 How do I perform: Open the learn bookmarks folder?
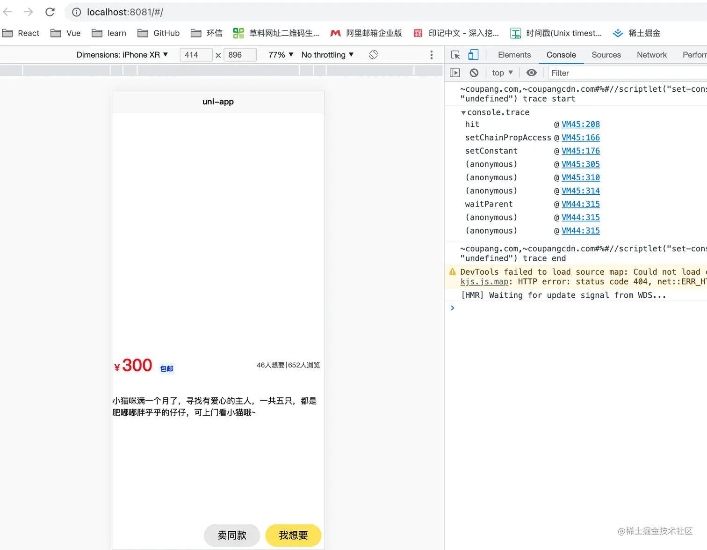(109, 33)
